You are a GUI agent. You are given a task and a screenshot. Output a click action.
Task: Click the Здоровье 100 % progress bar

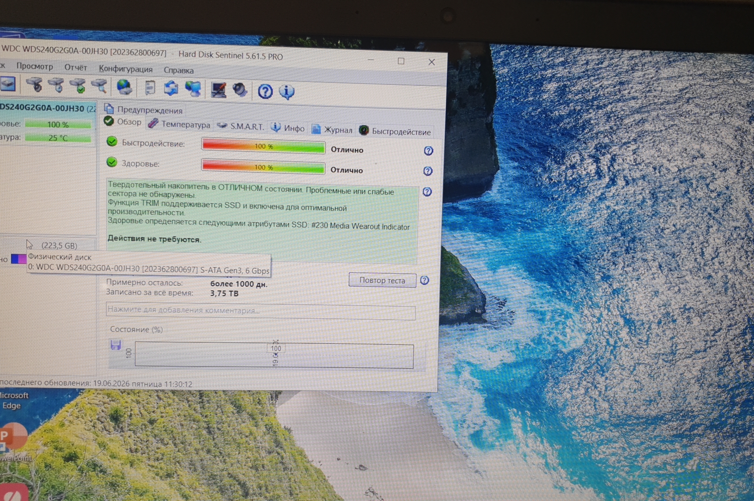(x=263, y=167)
